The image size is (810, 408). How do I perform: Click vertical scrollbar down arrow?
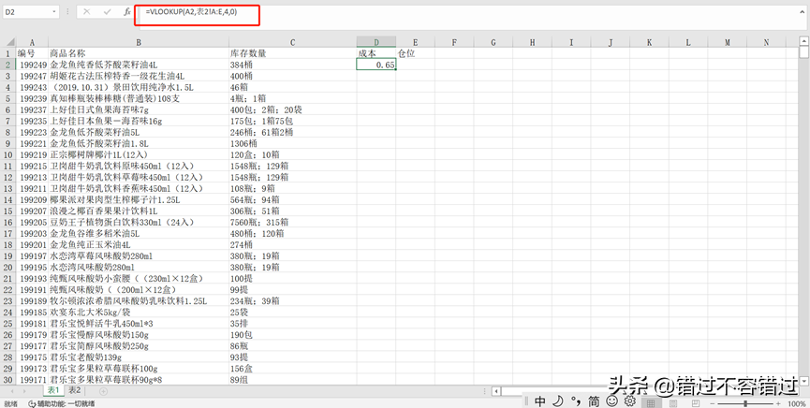[803, 381]
